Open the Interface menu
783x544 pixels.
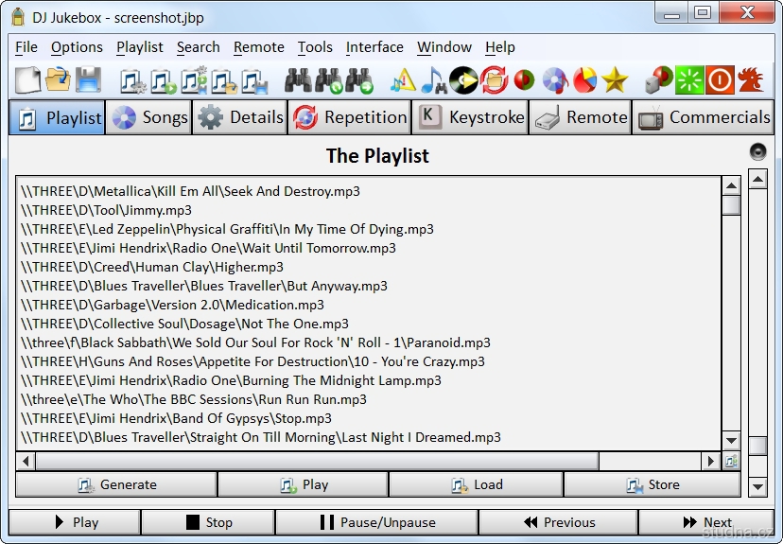point(374,47)
